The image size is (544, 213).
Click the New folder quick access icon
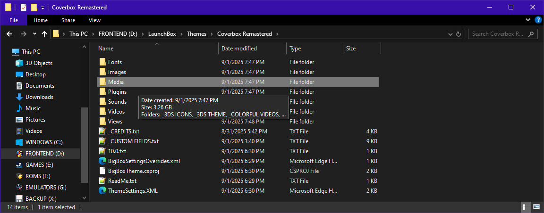pyautogui.click(x=34, y=7)
